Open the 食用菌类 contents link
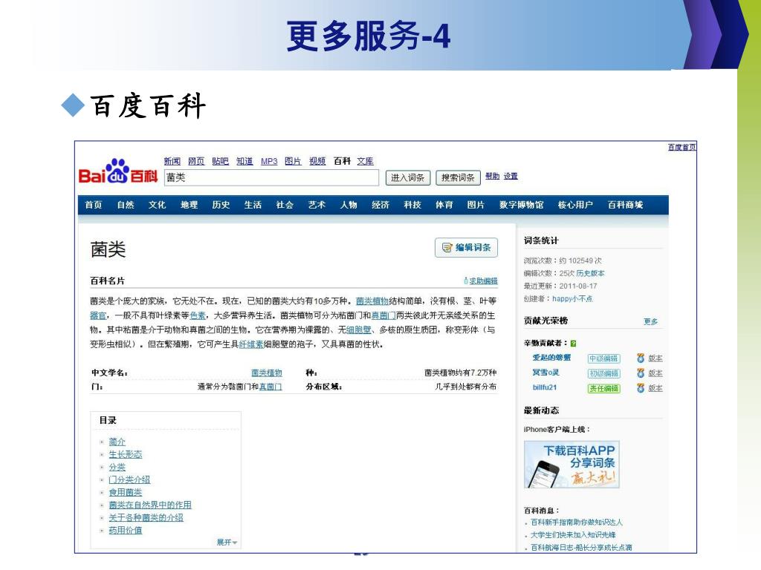The height and width of the screenshot is (570, 761). pos(125,492)
